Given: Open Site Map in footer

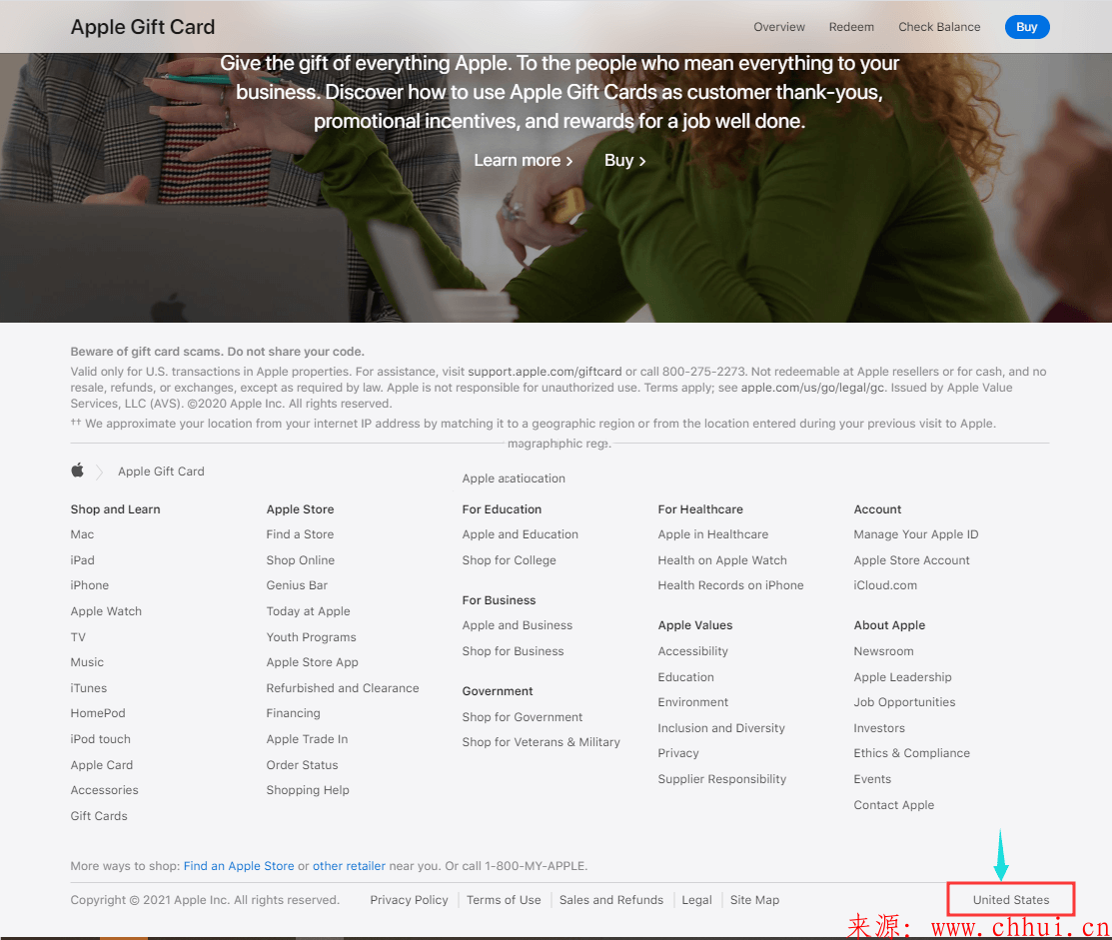Looking at the screenshot, I should pyautogui.click(x=754, y=900).
